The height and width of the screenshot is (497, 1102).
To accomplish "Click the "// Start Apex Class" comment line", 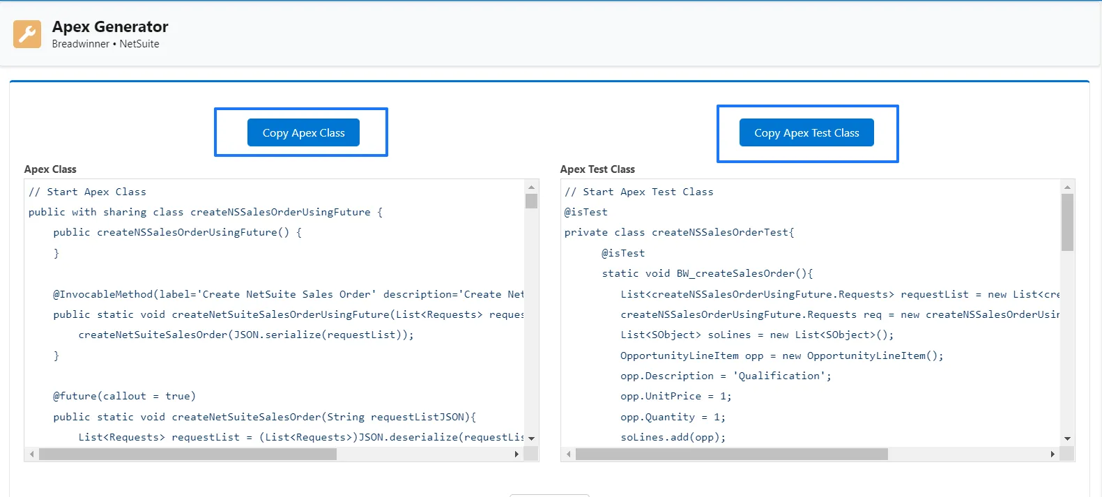I will (x=87, y=192).
